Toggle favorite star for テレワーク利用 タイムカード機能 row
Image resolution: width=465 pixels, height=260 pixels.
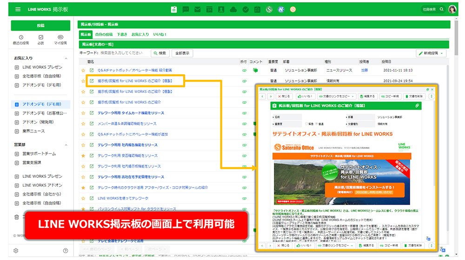(83, 113)
